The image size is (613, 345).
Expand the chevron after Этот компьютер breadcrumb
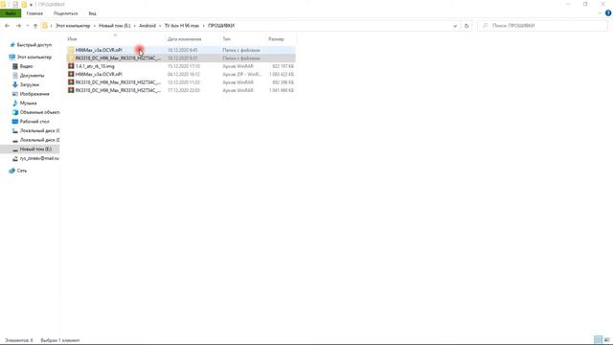95,26
